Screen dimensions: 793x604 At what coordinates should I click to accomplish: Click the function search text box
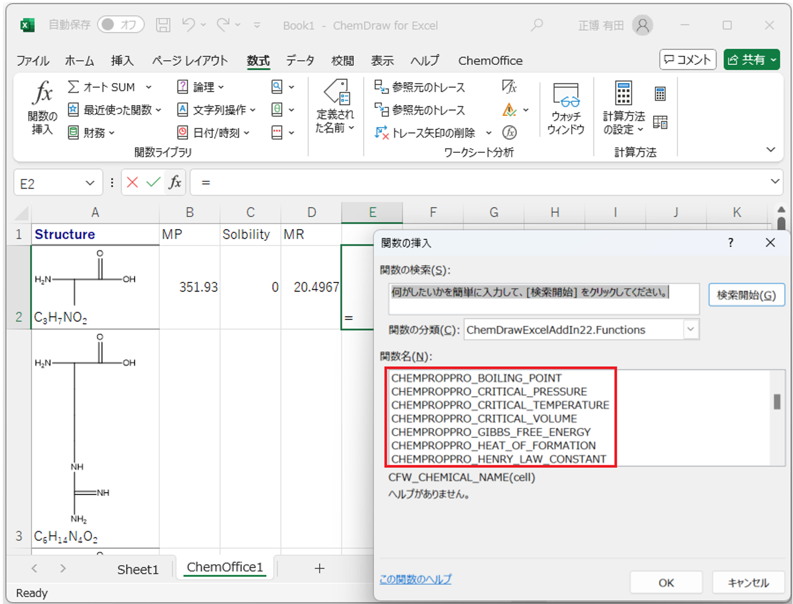543,299
